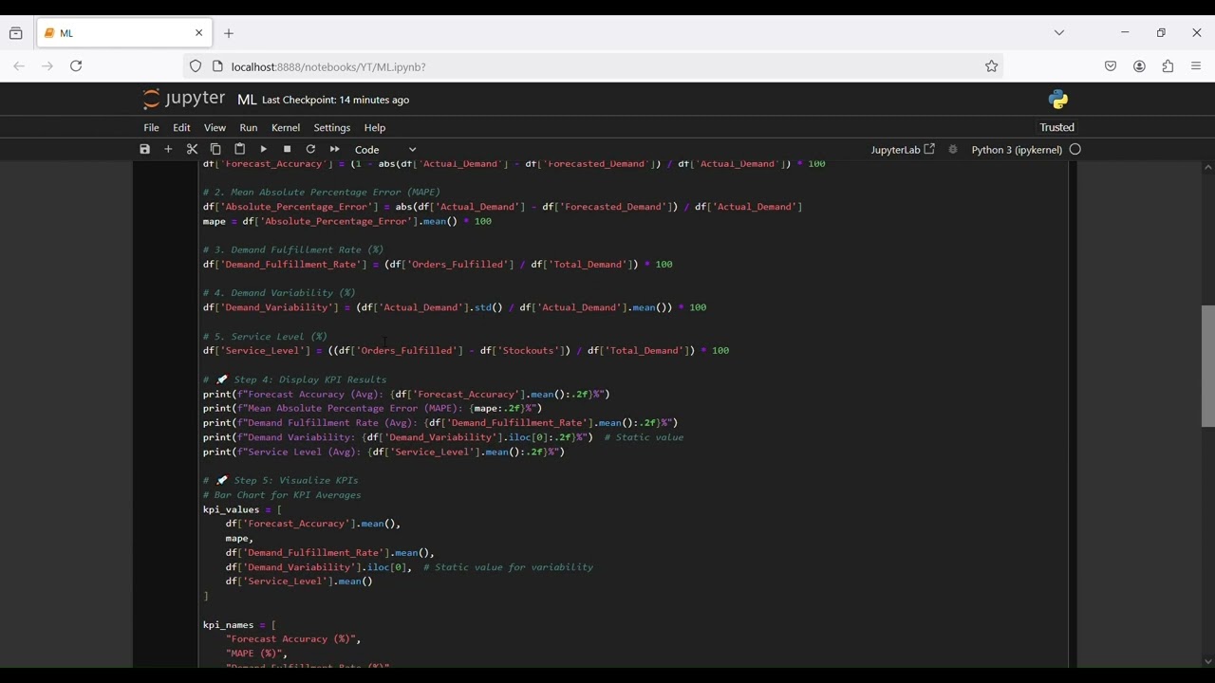Image resolution: width=1215 pixels, height=683 pixels.
Task: Open the Kernel menu
Action: 286,128
